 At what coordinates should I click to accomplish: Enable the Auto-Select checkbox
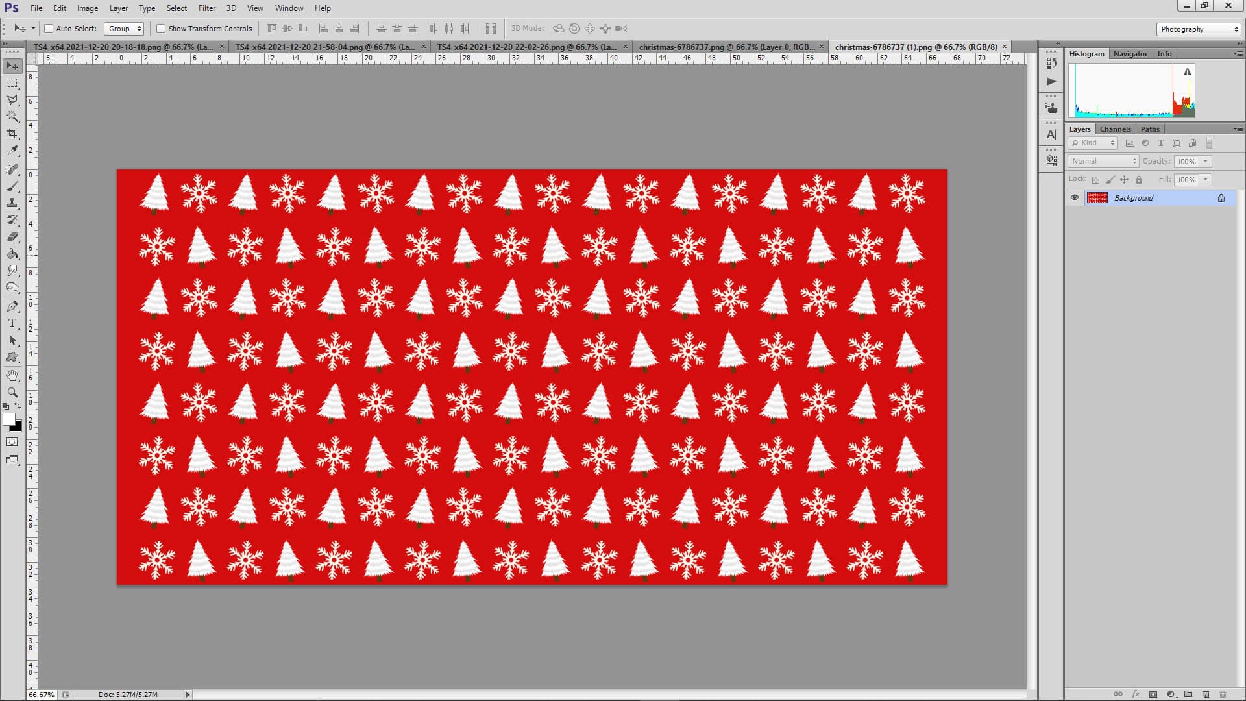[49, 29]
